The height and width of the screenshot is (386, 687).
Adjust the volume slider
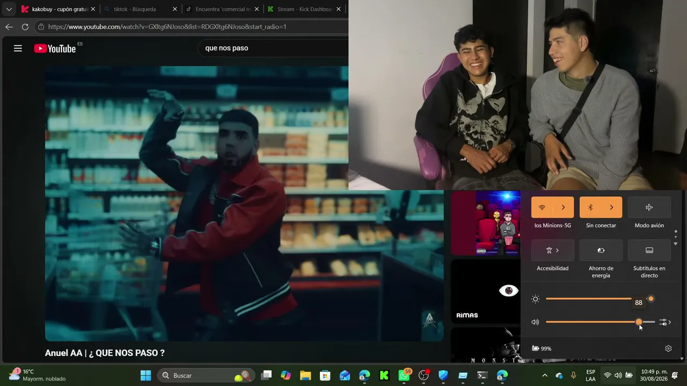pyautogui.click(x=600, y=322)
